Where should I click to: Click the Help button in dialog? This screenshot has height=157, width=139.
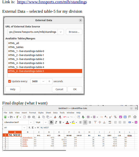[13, 89]
